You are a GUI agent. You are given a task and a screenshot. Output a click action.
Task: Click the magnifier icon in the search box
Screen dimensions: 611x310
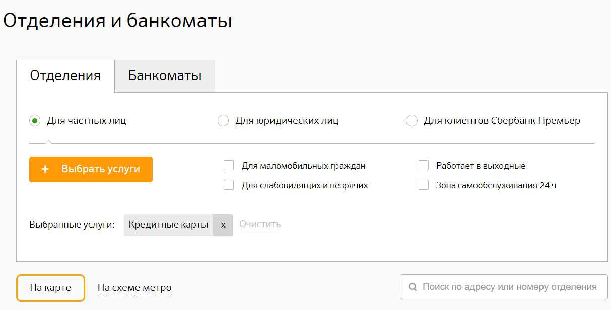413,287
